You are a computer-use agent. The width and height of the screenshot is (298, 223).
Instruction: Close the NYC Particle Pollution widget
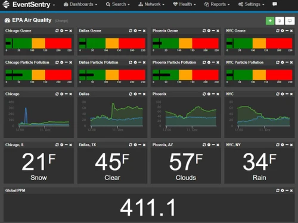pyautogui.click(x=291, y=62)
